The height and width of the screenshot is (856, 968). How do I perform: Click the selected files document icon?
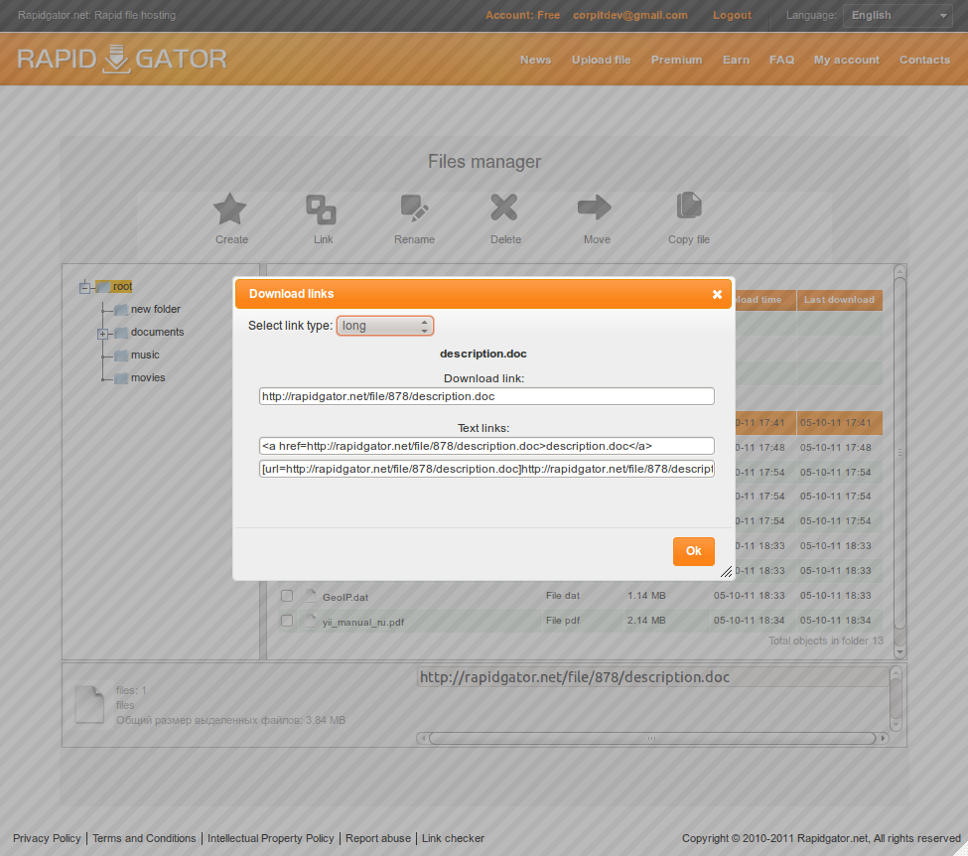coord(89,704)
